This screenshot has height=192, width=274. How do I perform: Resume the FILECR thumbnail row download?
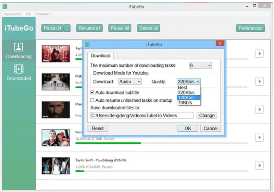260,82
